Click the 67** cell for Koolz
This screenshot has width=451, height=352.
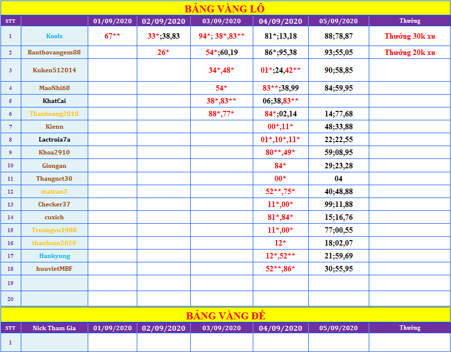pos(113,36)
